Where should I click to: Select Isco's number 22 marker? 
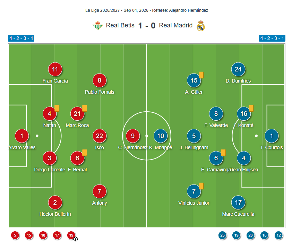[100, 136]
